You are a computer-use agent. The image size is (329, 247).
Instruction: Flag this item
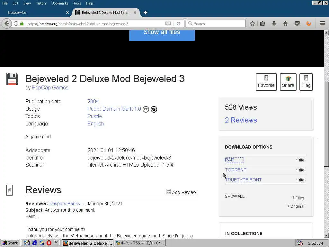point(306,82)
